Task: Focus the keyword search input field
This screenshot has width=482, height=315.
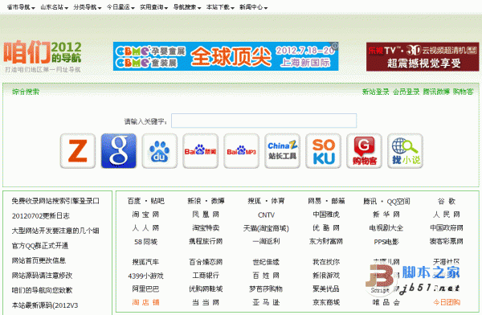Action: 263,121
